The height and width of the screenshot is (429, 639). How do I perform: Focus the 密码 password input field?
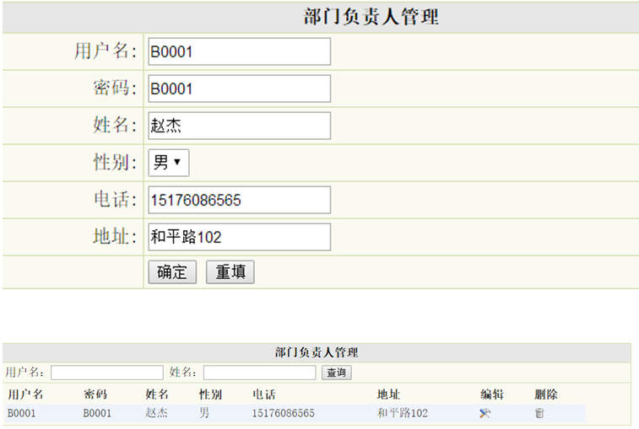coord(239,88)
